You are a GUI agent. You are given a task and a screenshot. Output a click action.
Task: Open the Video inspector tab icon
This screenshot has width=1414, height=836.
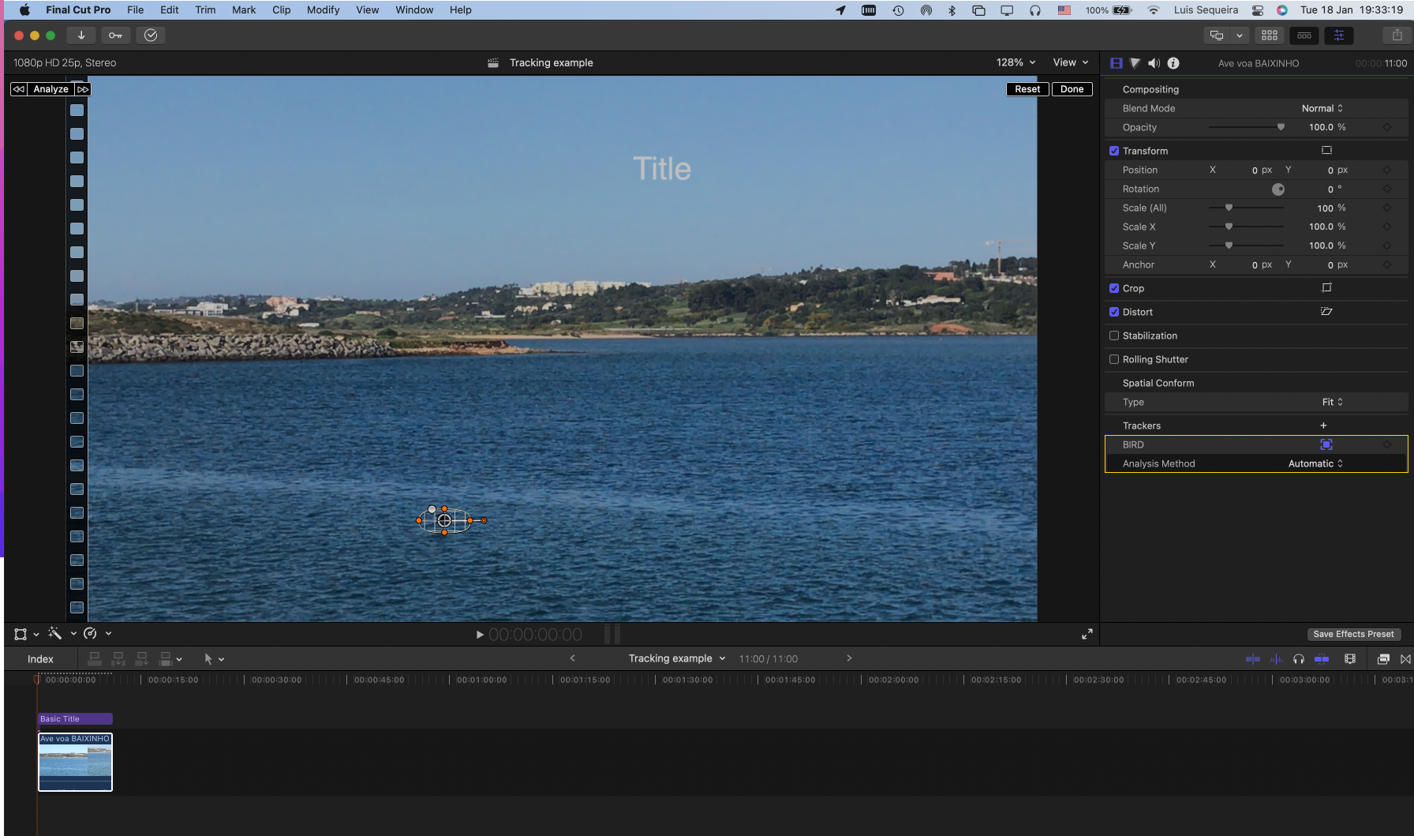(x=1116, y=63)
